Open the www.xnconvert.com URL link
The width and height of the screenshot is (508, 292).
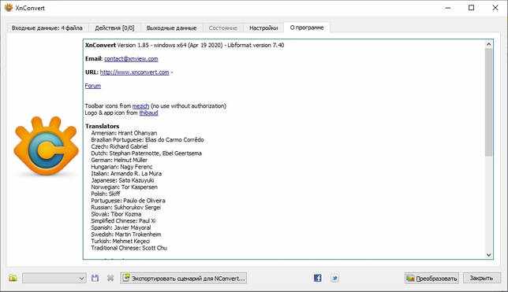pos(134,72)
